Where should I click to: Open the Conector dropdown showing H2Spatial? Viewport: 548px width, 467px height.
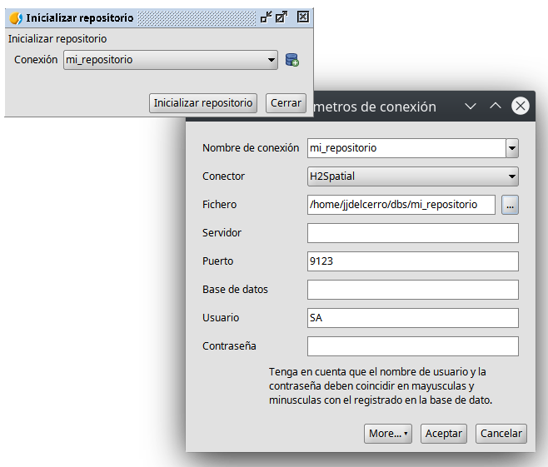512,176
